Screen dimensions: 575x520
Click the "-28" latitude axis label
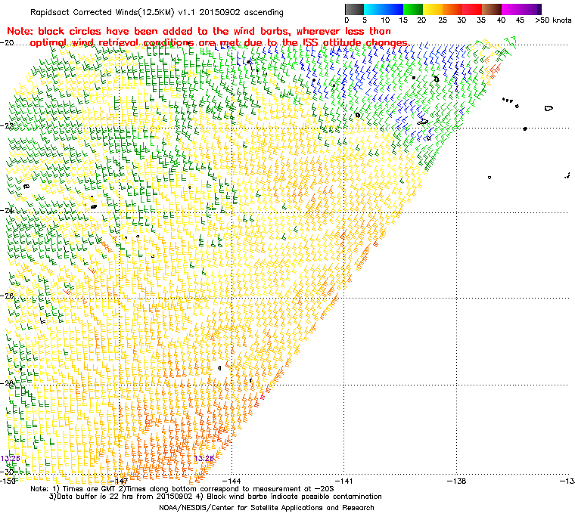coord(7,383)
